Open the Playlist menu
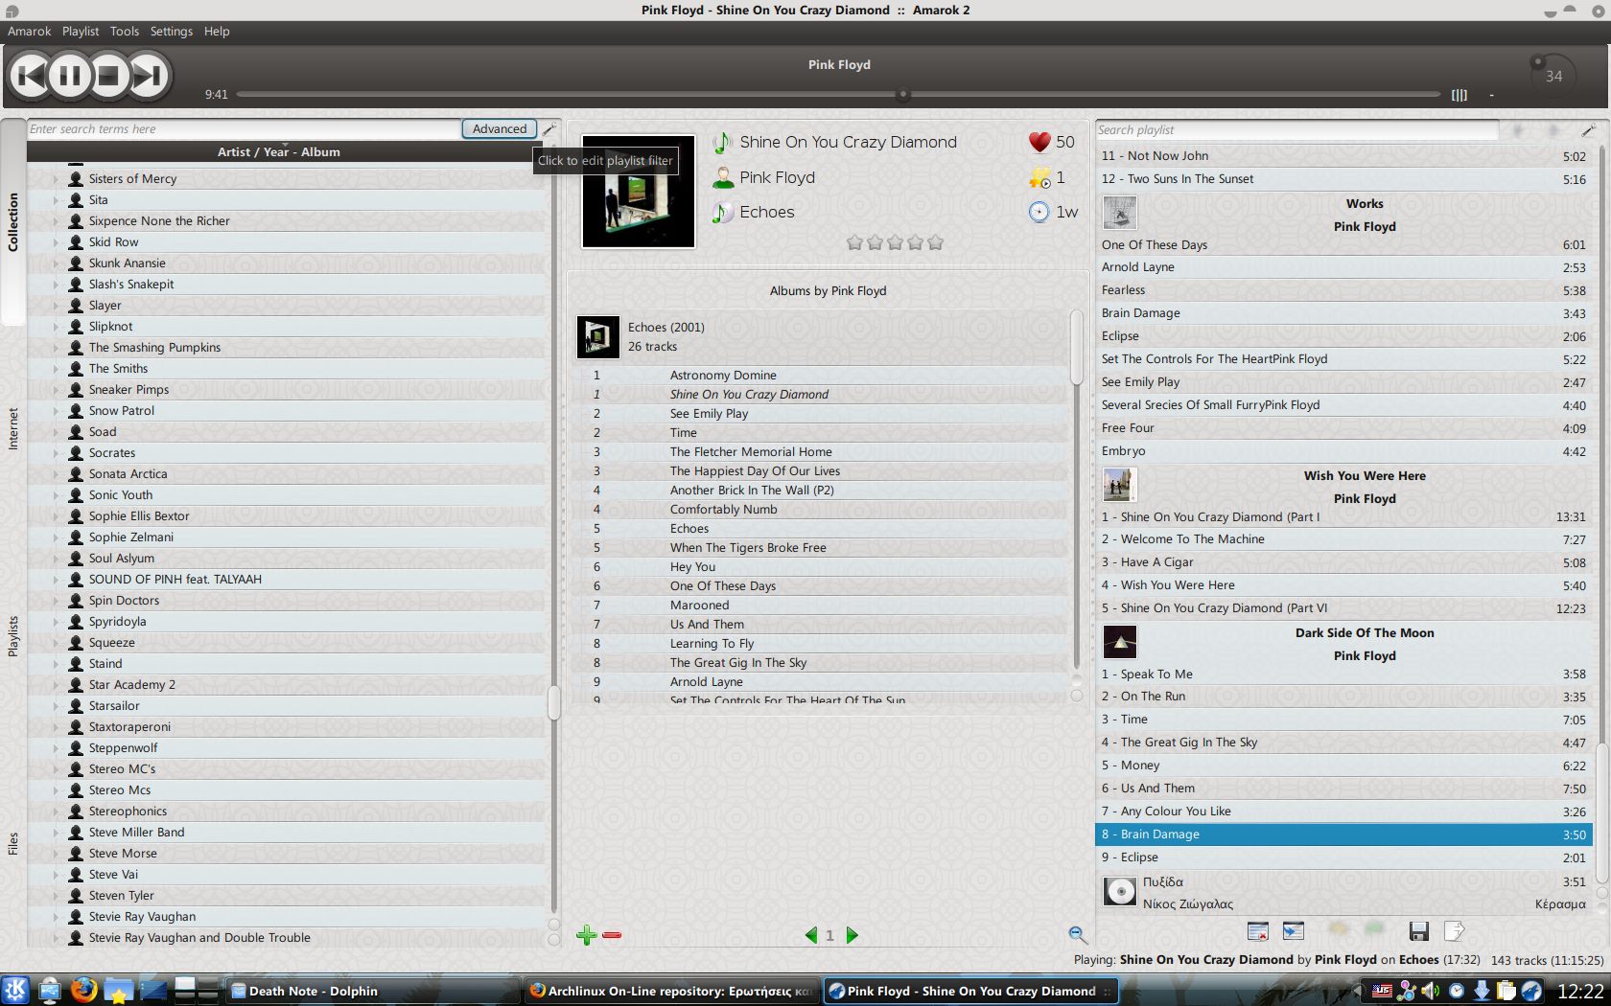 point(81,31)
